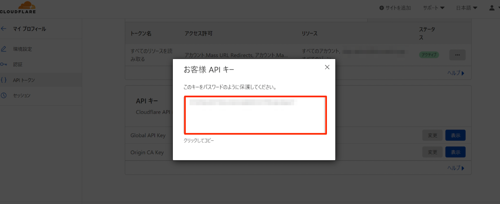This screenshot has height=204, width=500.
Task: Open the ヘルプ link below API keys
Action: [x=455, y=168]
